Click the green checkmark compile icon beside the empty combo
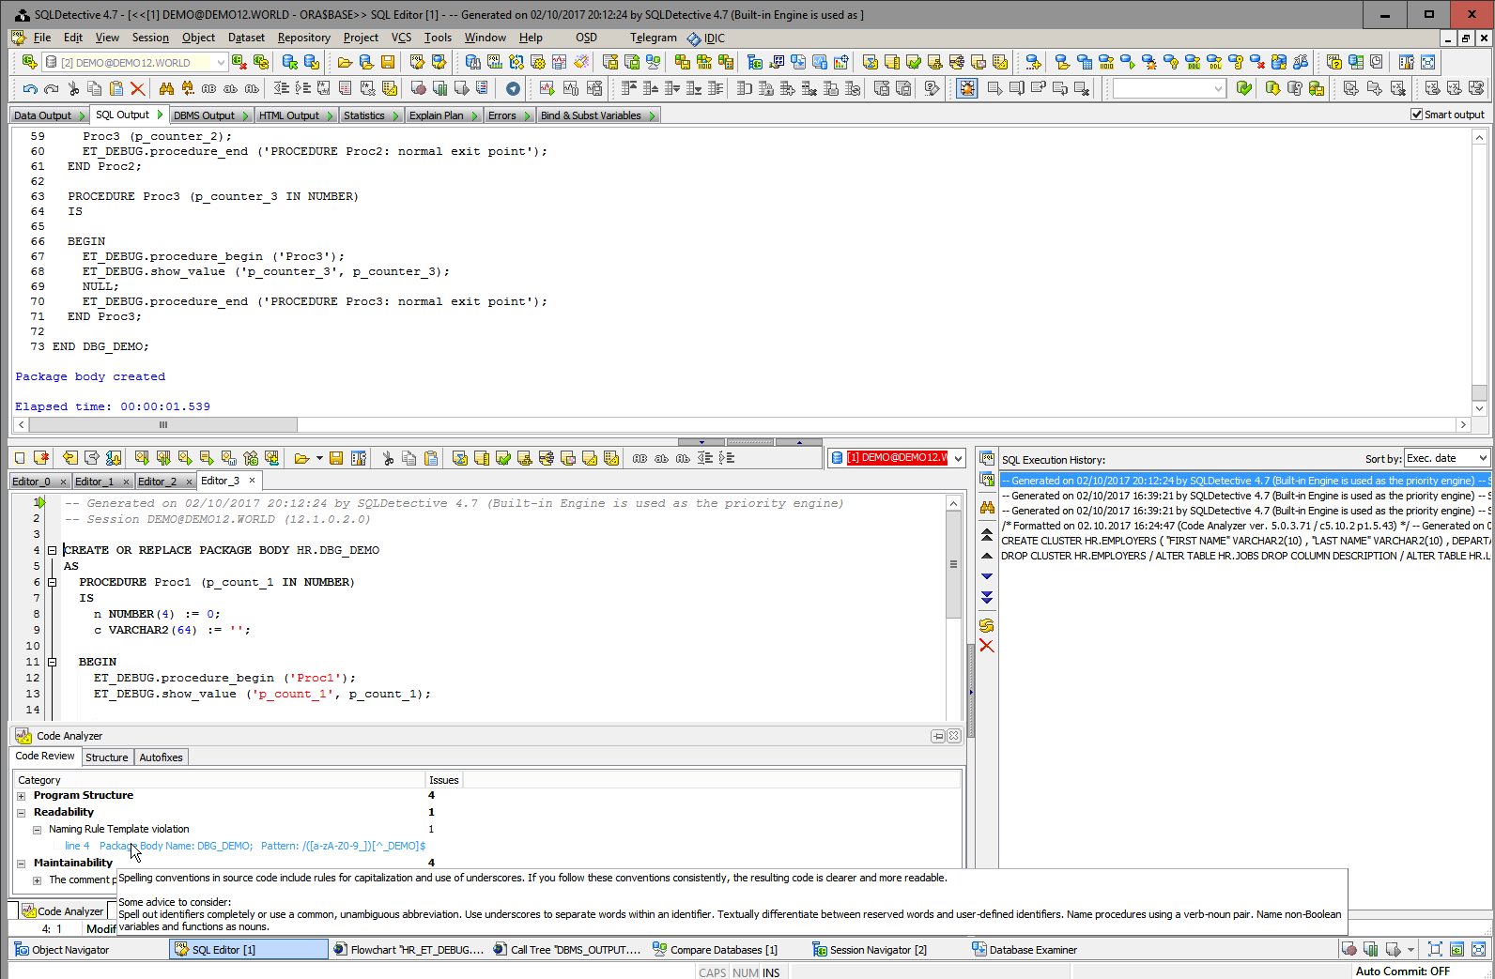The width and height of the screenshot is (1495, 979). pos(1244,89)
